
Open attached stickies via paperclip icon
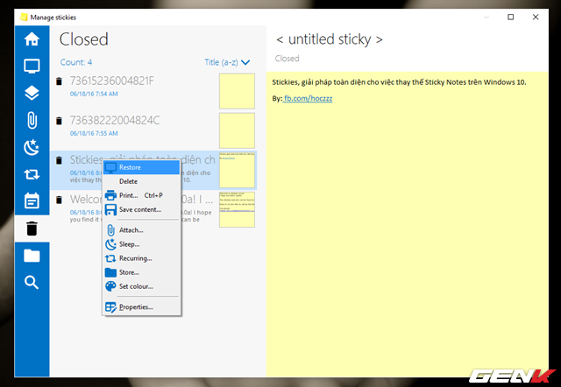32,120
